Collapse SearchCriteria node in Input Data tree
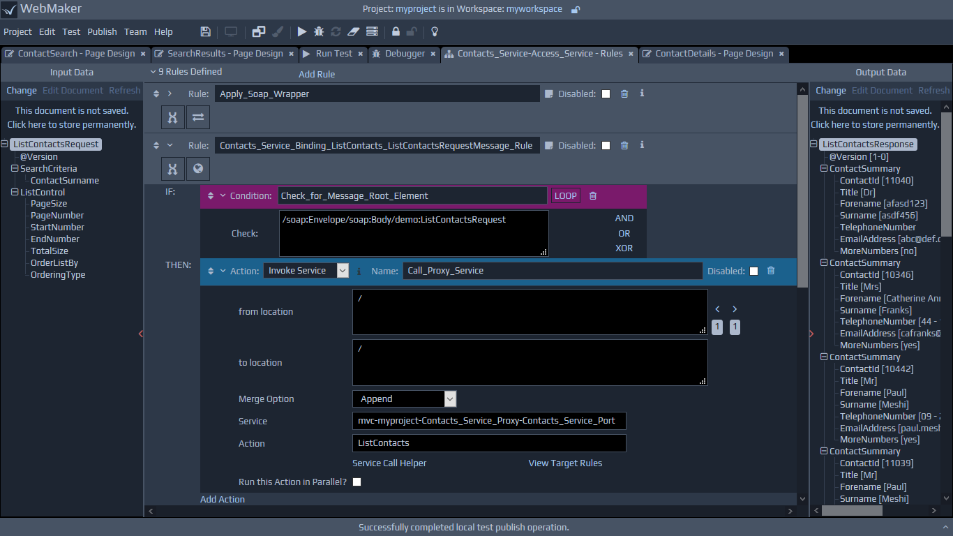The height and width of the screenshot is (536, 953). 15,168
